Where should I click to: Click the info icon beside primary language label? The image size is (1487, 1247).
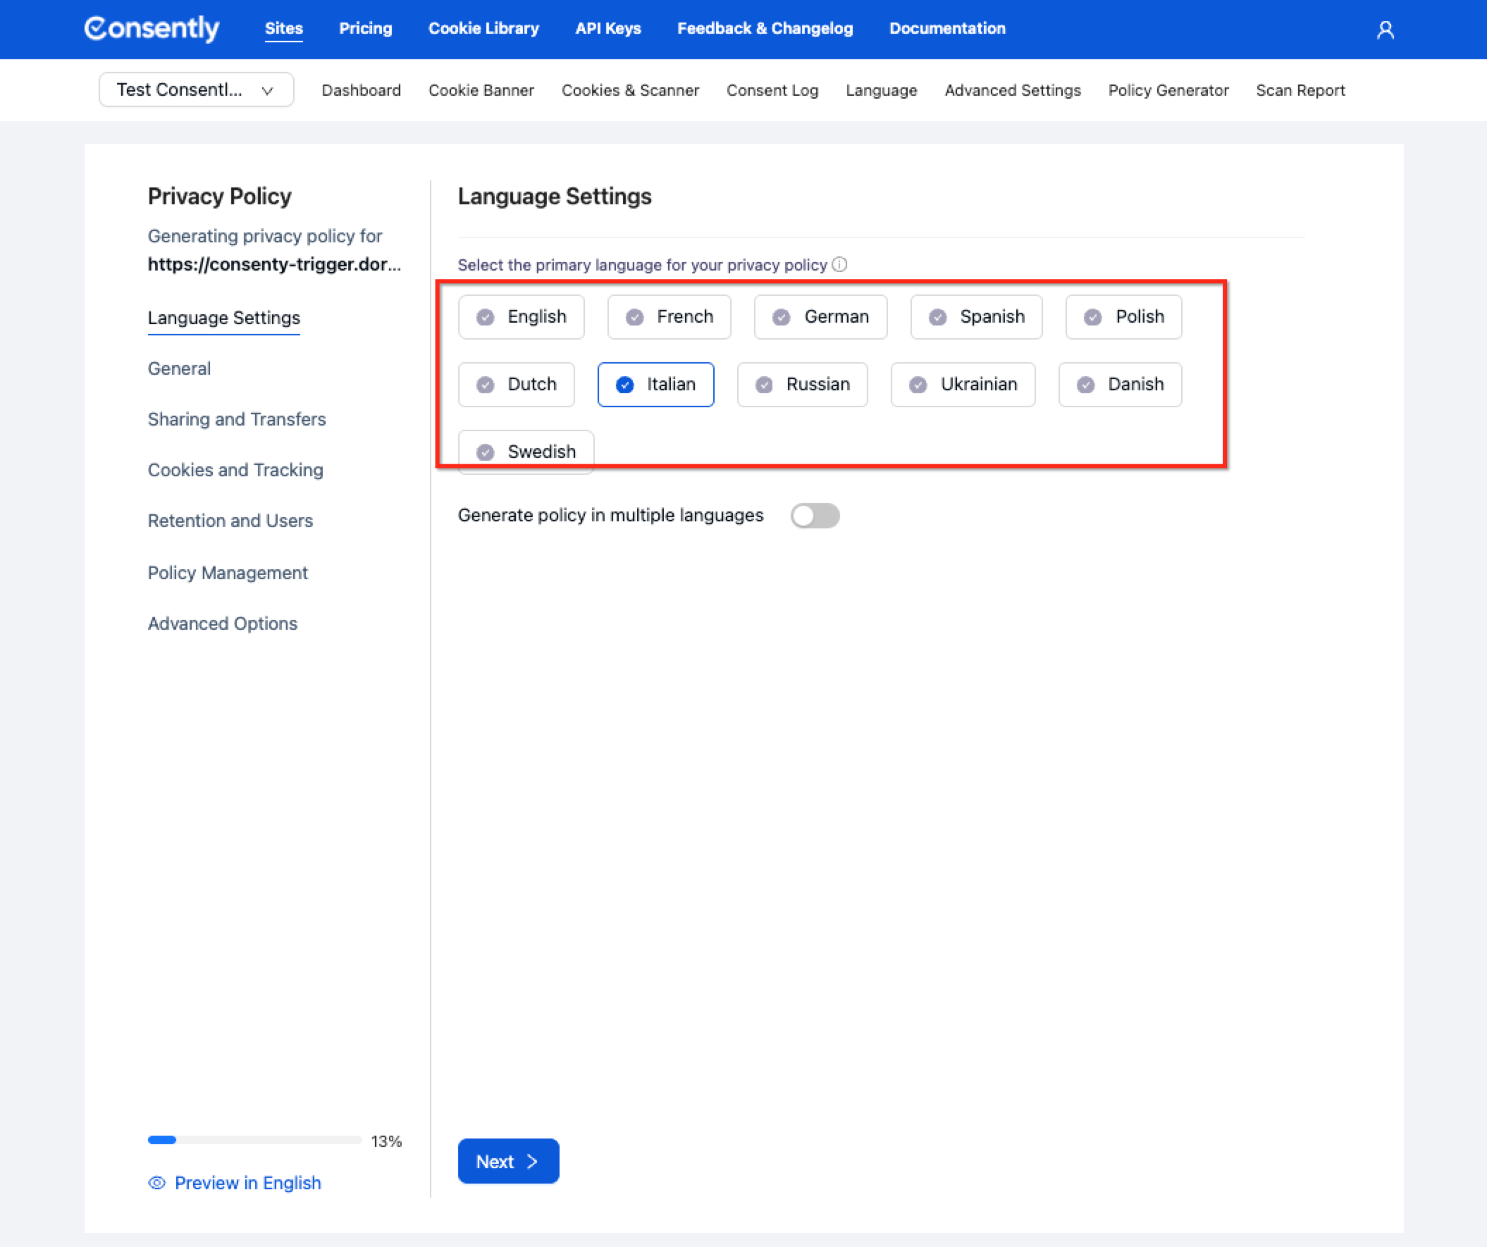tap(839, 265)
